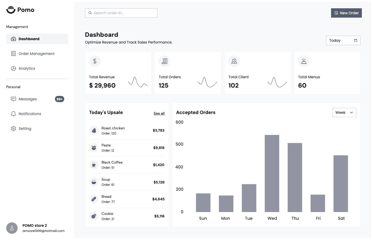Click the Total Menus dish icon
Image resolution: width=373 pixels, height=240 pixels.
(304, 61)
